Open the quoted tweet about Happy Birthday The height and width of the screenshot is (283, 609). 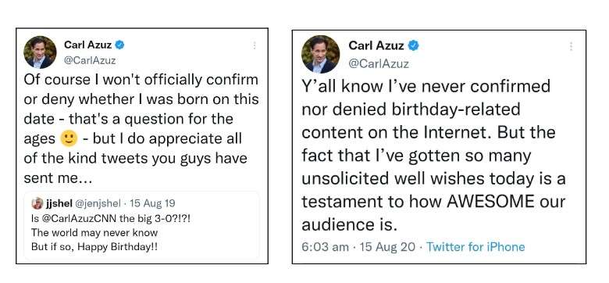tap(142, 225)
